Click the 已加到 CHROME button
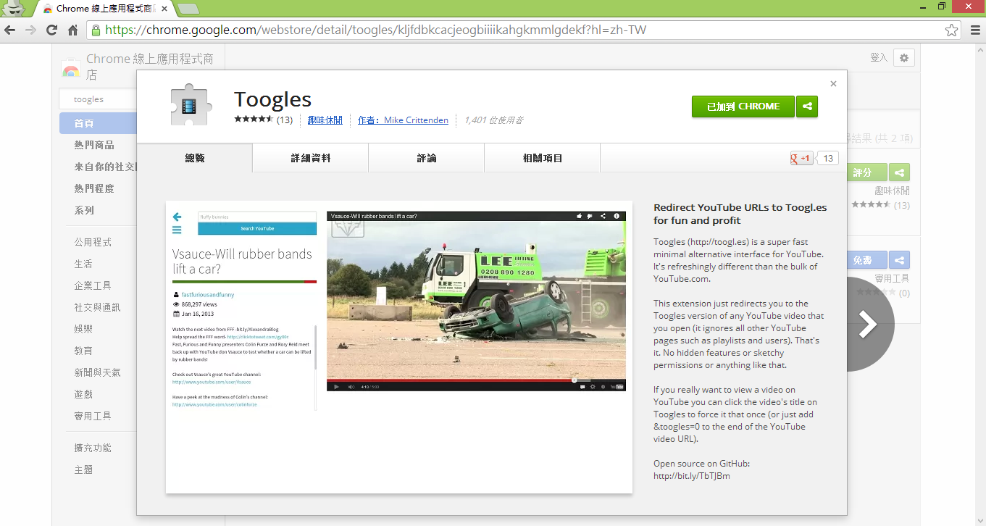The width and height of the screenshot is (986, 526). [x=743, y=106]
